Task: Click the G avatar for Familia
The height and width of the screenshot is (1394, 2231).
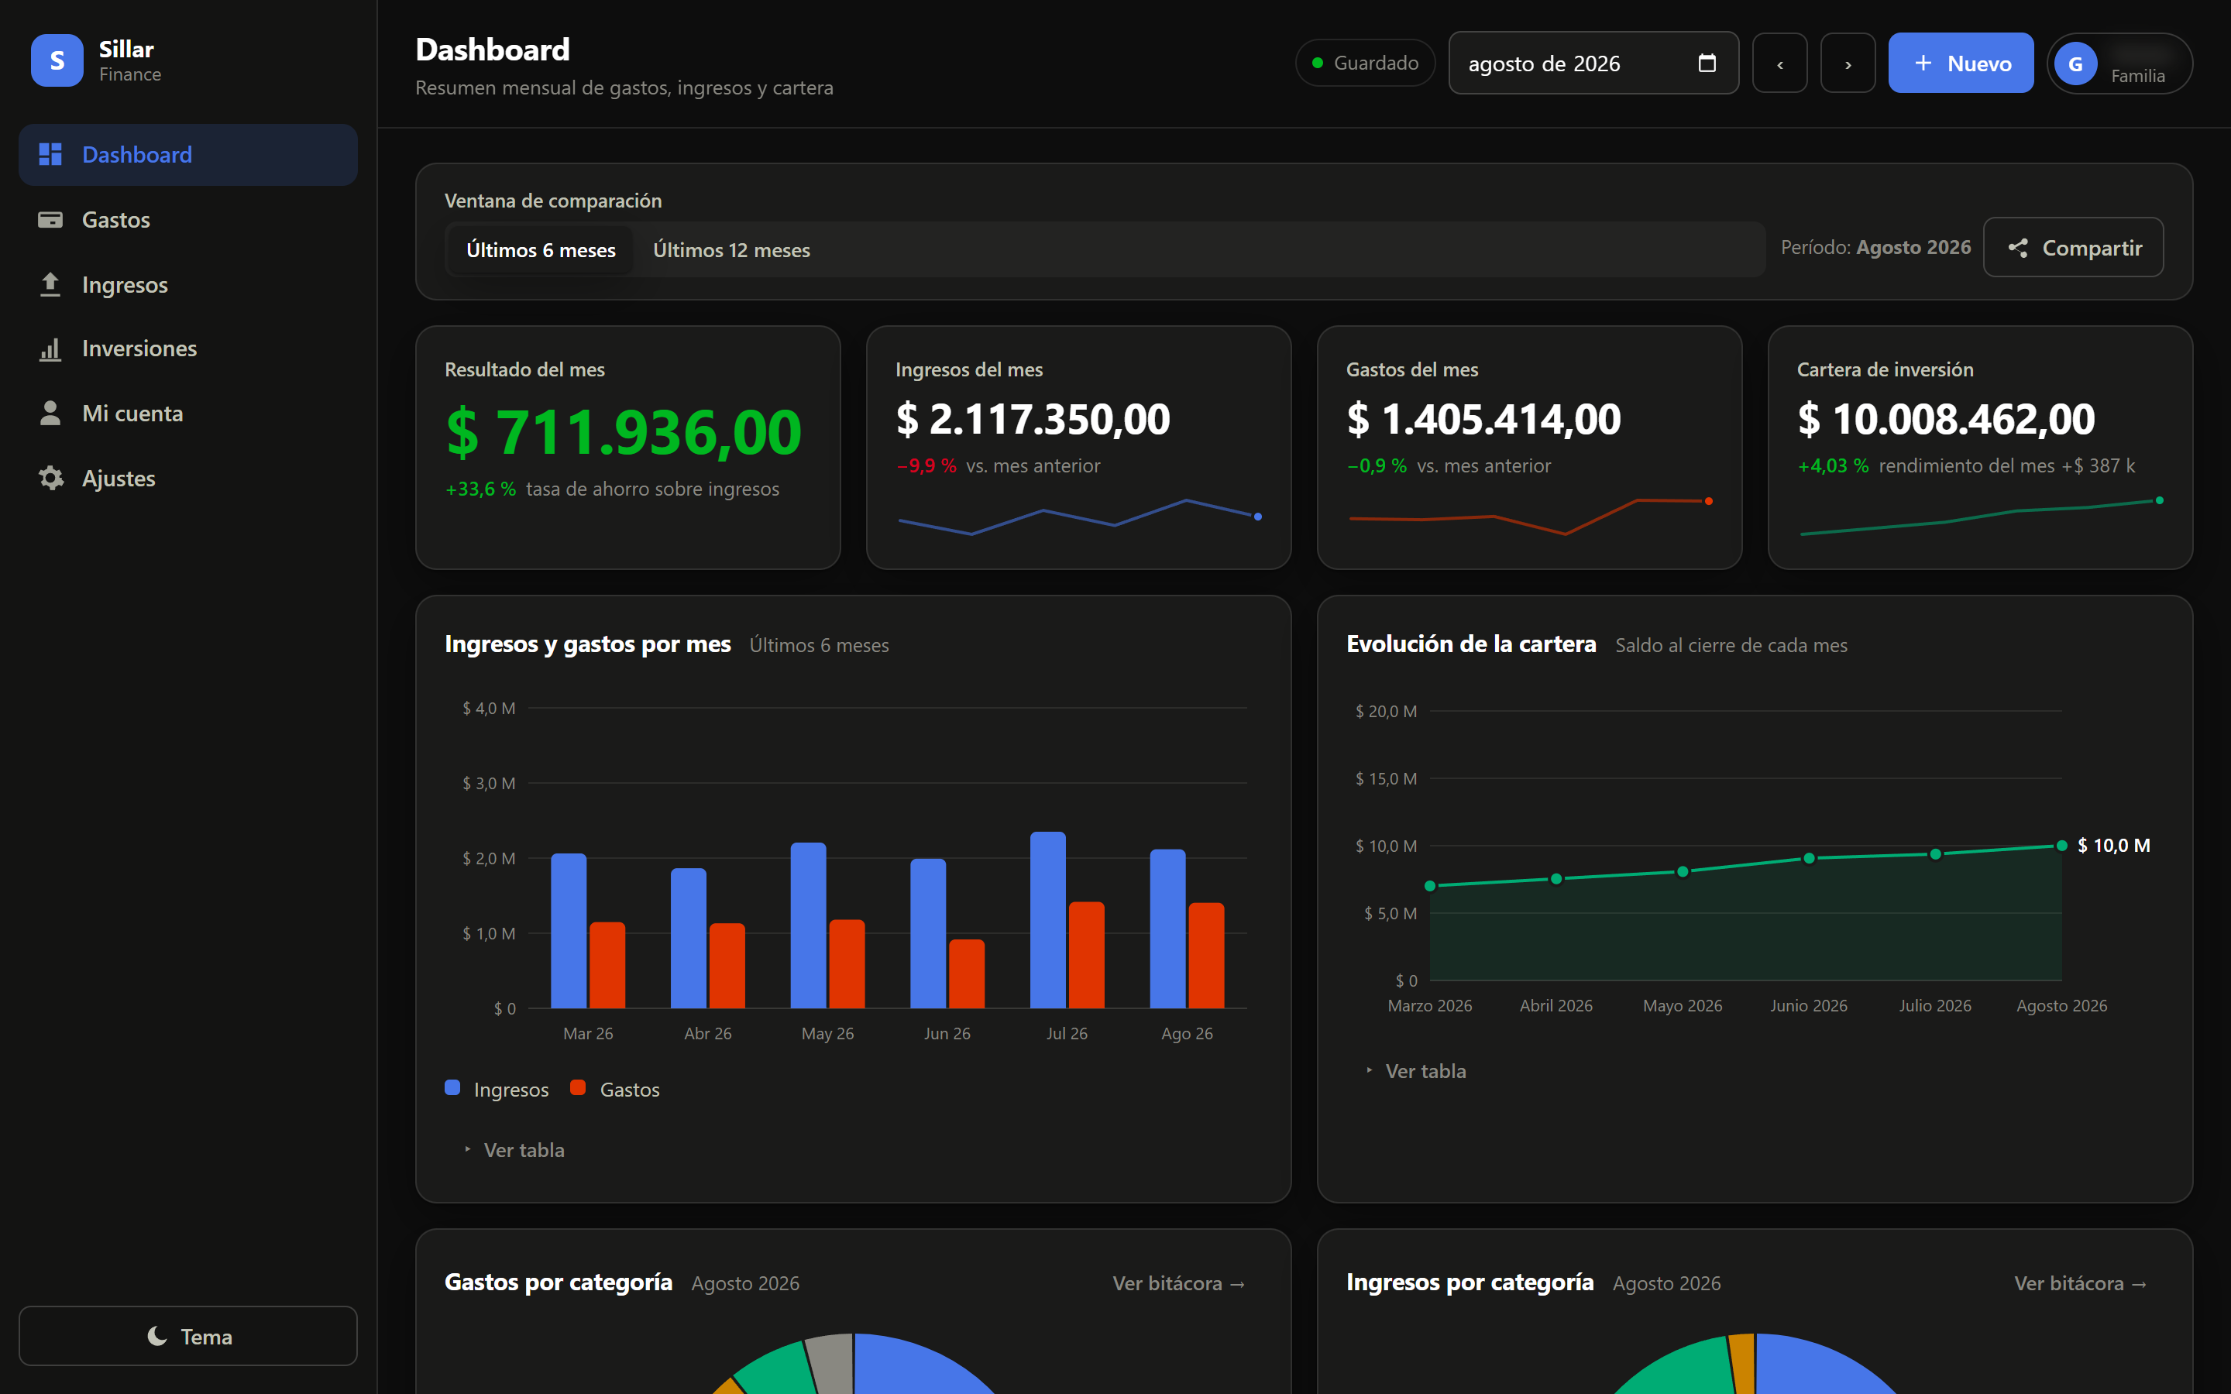Action: pos(2075,64)
